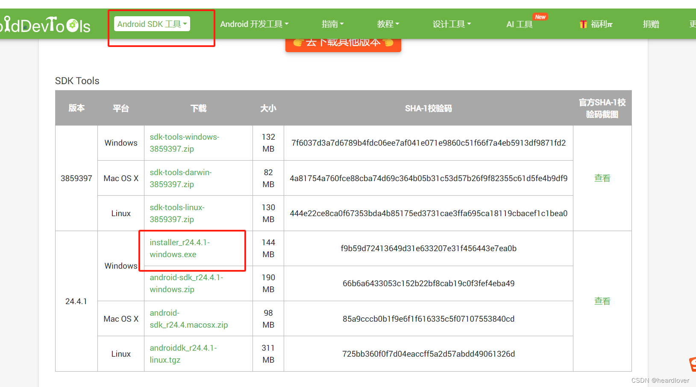This screenshot has height=387, width=696.
Task: Select the hash f9b59d72413649d31e633207e31f456443e7ea0b
Action: click(429, 248)
